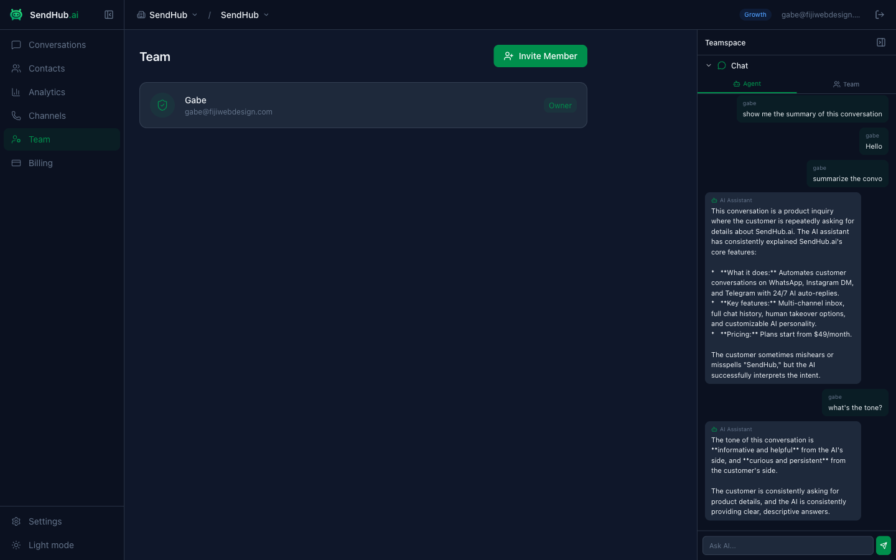Image resolution: width=896 pixels, height=560 pixels.
Task: Click the Channels phone icon
Action: [x=16, y=116]
